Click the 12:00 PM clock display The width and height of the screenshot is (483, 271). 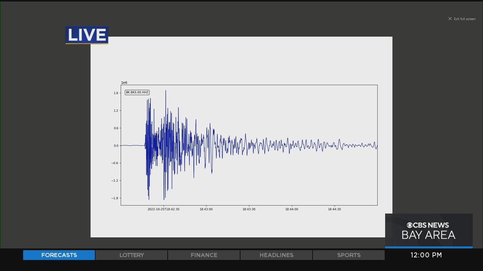(x=426, y=255)
